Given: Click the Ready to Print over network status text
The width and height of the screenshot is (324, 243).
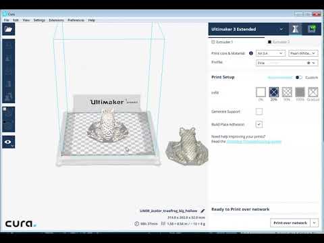Looking at the screenshot, I should pyautogui.click(x=240, y=209).
